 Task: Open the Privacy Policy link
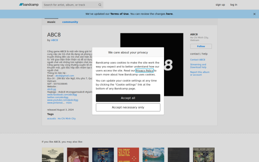(144, 70)
